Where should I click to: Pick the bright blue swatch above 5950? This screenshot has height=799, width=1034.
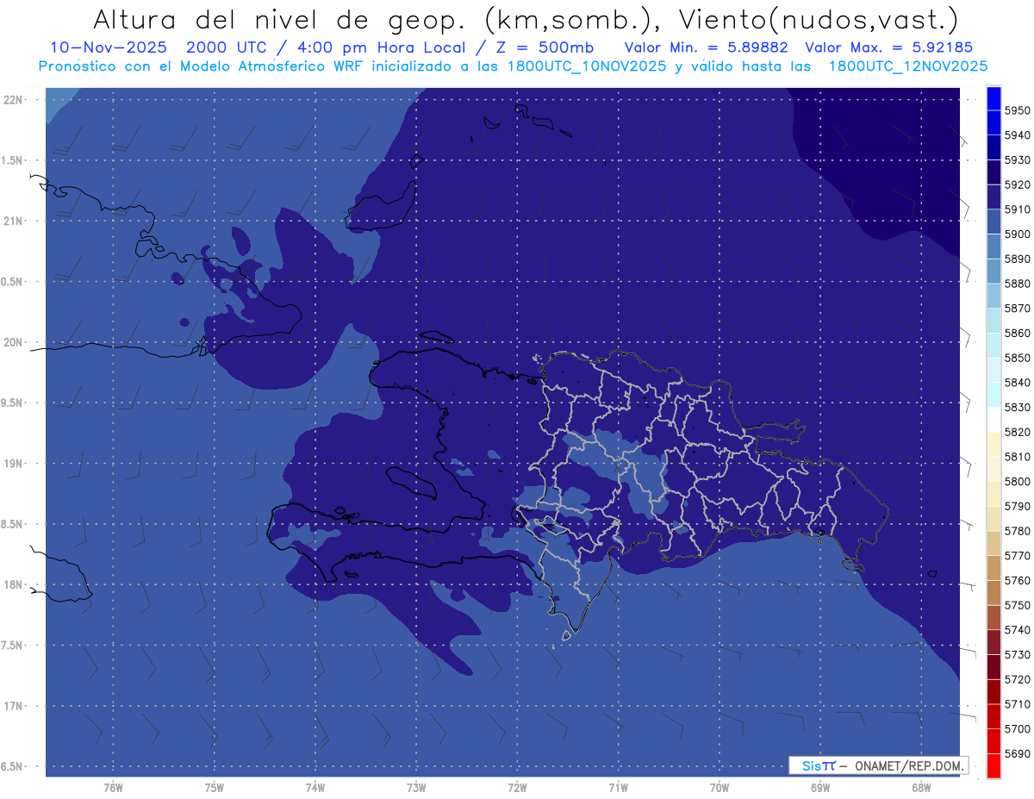(x=994, y=98)
